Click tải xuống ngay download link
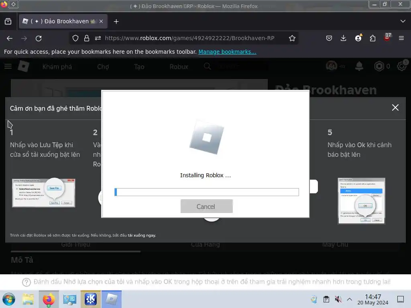The width and height of the screenshot is (411, 308). pyautogui.click(x=142, y=235)
